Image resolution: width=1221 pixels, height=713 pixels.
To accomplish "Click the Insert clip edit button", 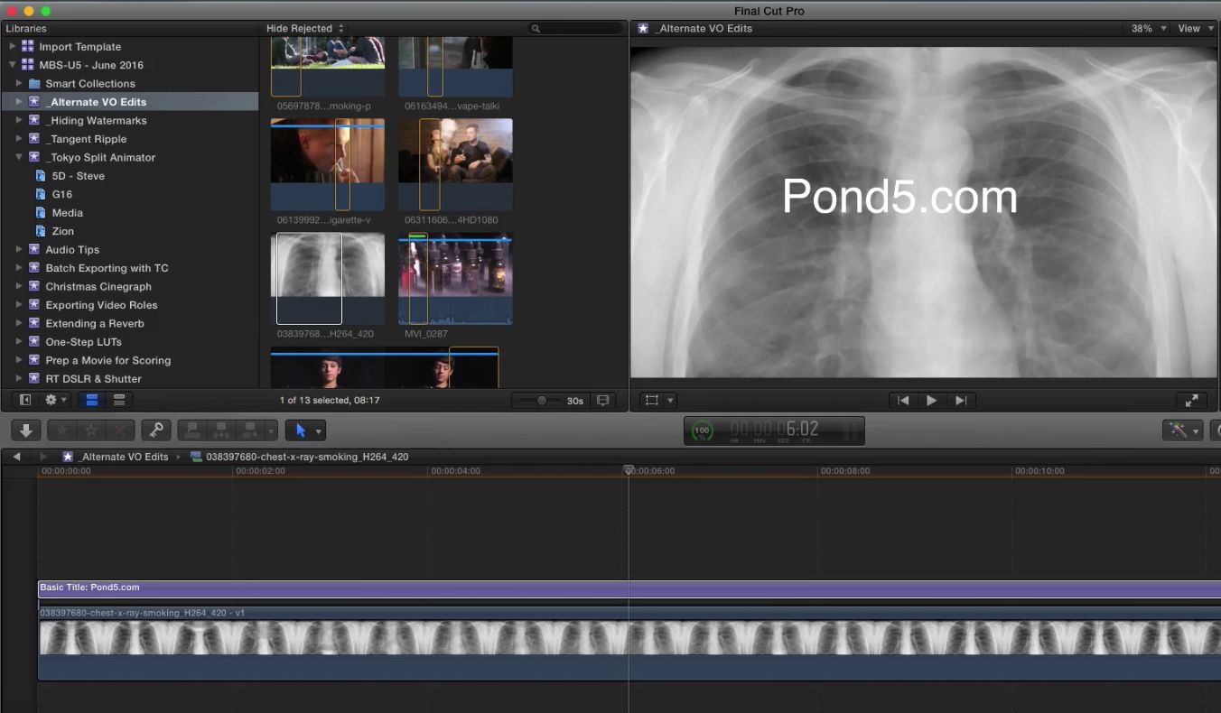I will (220, 431).
